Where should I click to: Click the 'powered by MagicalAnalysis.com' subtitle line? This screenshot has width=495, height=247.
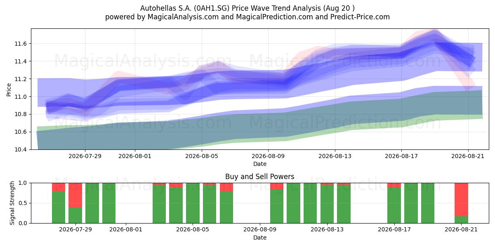pyautogui.click(x=247, y=17)
